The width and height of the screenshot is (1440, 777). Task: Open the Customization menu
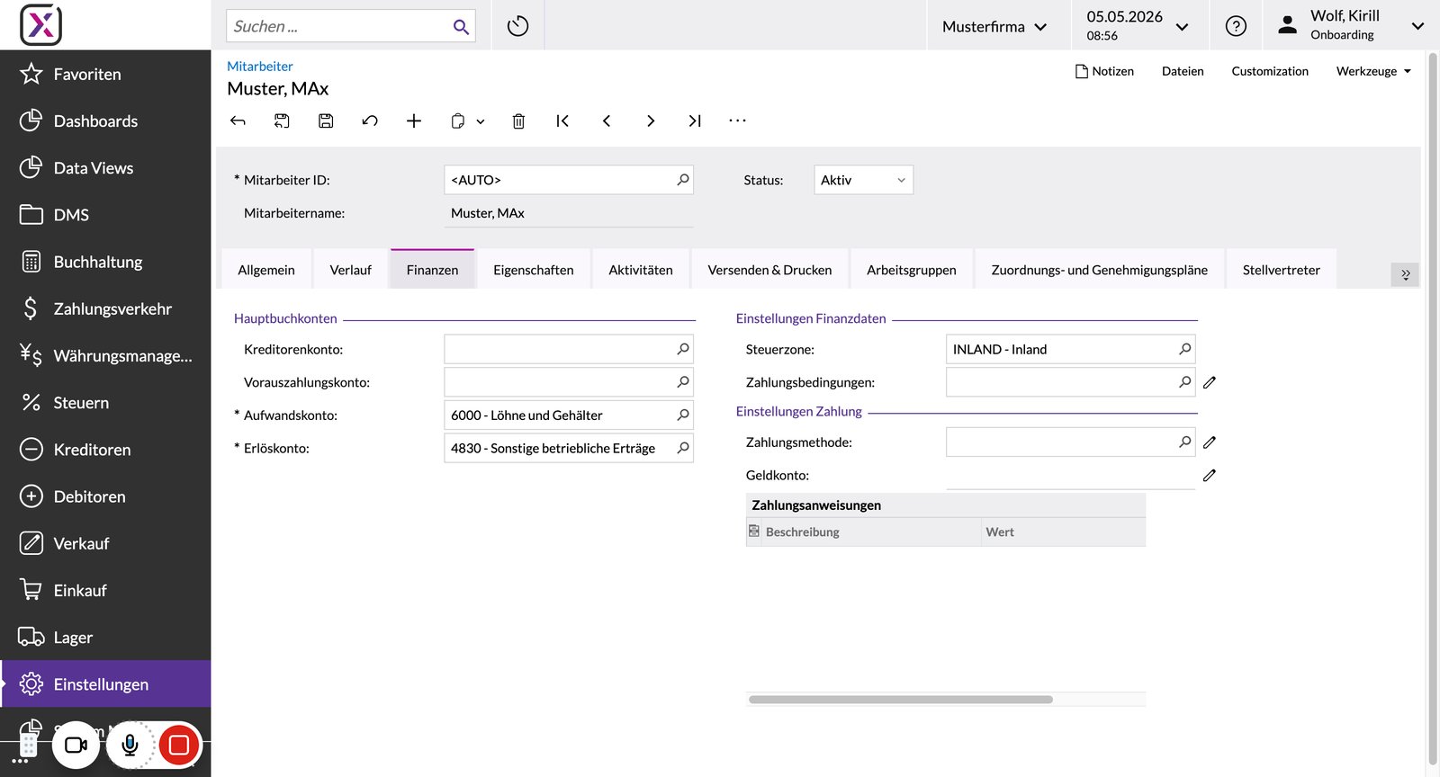coord(1270,71)
